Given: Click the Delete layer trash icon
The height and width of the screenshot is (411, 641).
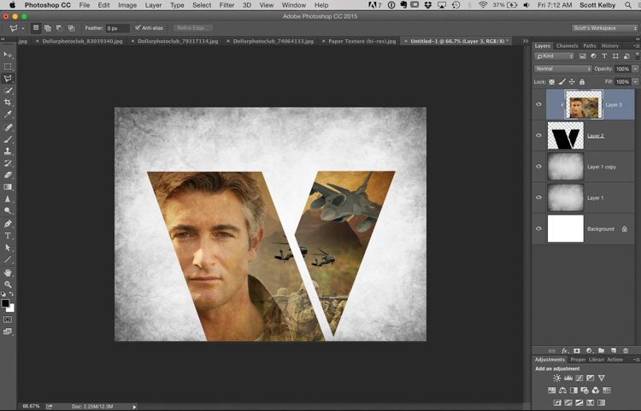Looking at the screenshot, I should pos(626,350).
